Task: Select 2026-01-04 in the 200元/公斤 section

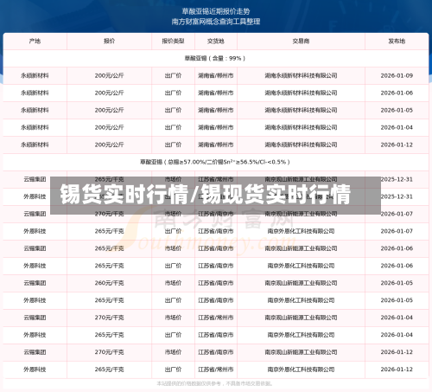Action: pyautogui.click(x=397, y=127)
